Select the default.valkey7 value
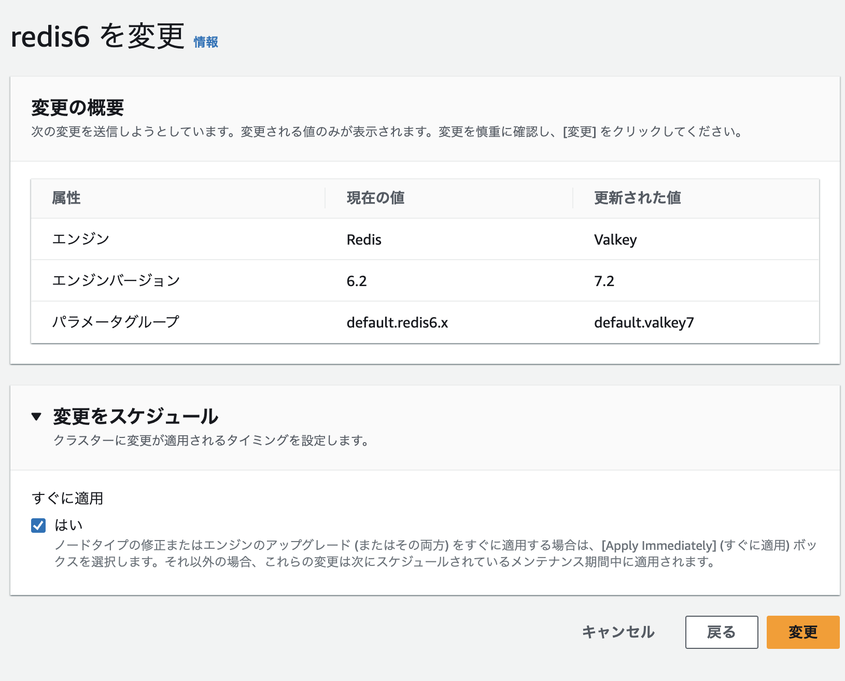This screenshot has height=681, width=845. pos(644,323)
